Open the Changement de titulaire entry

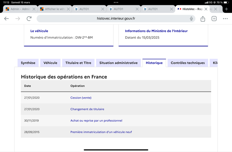point(87,109)
